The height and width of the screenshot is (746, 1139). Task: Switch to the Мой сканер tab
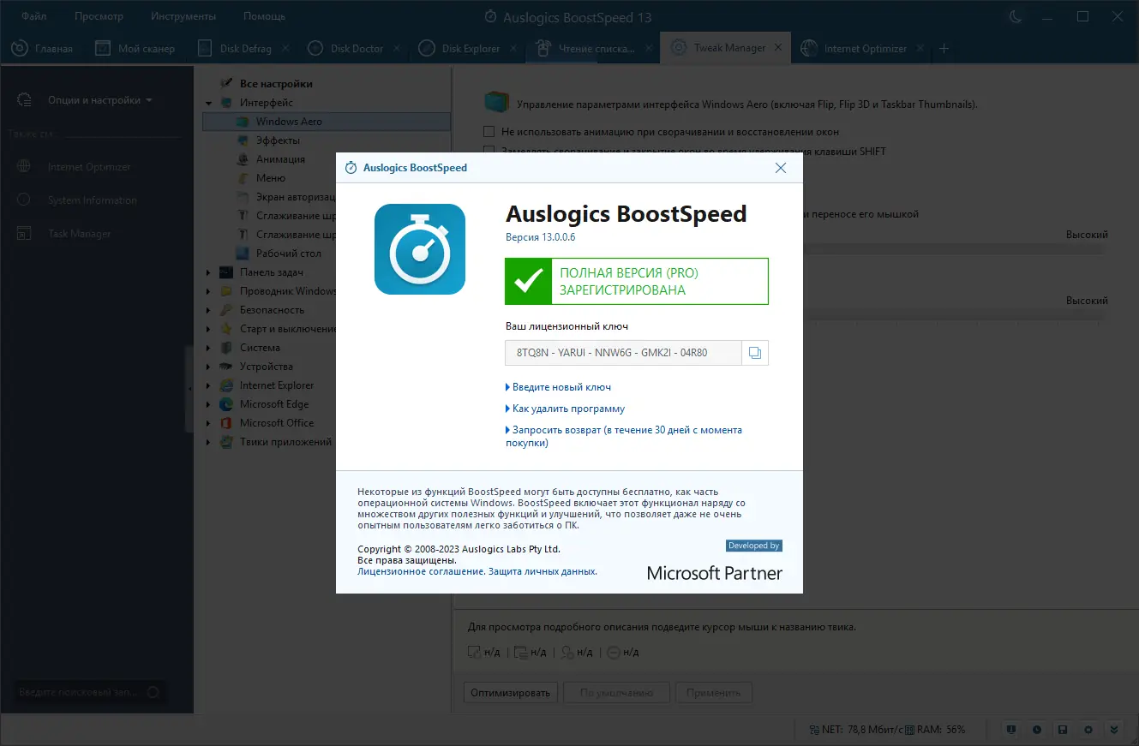tap(135, 49)
